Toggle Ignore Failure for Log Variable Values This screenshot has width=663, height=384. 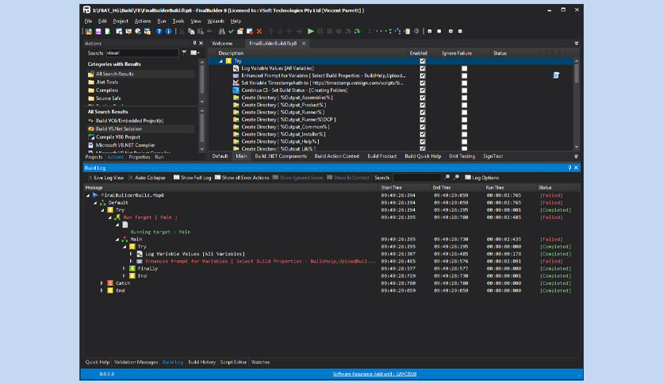(464, 68)
